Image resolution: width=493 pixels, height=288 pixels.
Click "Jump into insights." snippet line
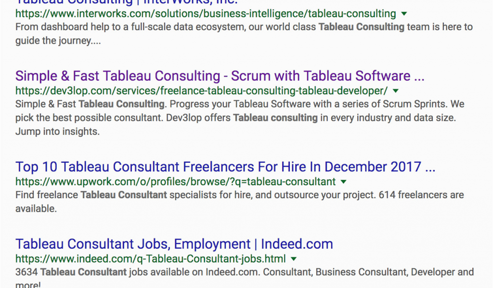click(58, 132)
